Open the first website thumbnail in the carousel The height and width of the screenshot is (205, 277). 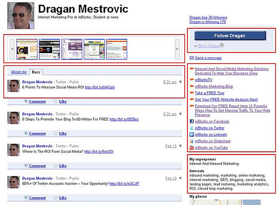tap(27, 49)
